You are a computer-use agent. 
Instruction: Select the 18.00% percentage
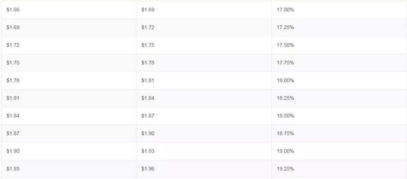pyautogui.click(x=285, y=81)
